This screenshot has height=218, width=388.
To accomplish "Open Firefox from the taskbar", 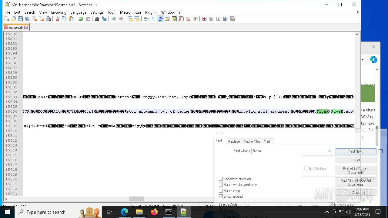I will 154,212.
